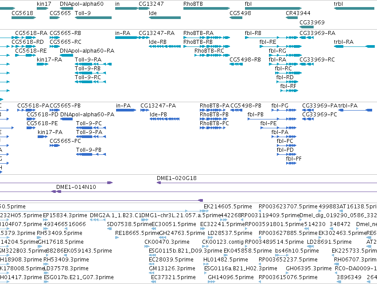Click the CG33969-PC protein label
Viewport: 377px width, 284px height.
pyautogui.click(x=319, y=115)
